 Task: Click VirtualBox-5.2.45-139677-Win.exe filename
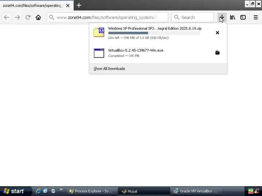click(136, 50)
